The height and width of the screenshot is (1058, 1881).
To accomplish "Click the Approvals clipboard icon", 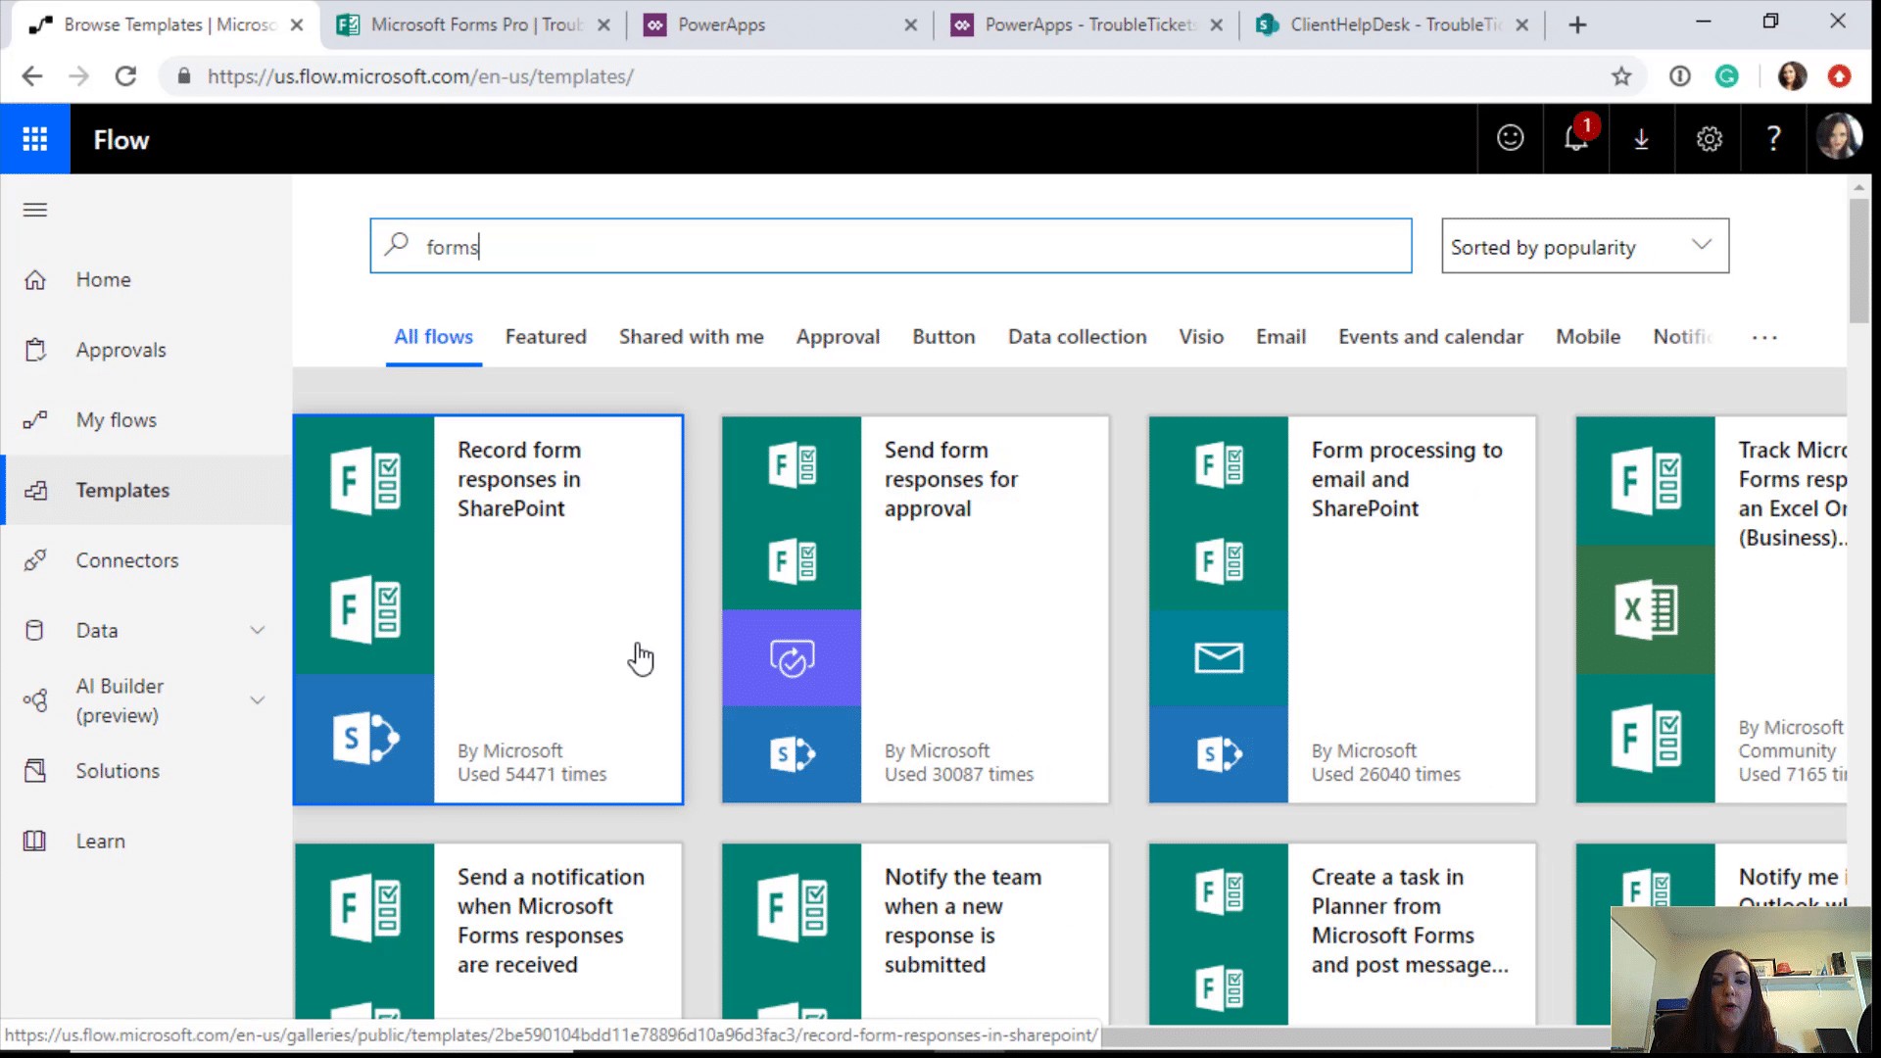I will (35, 350).
